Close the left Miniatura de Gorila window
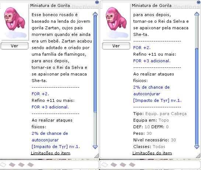The width and height of the screenshot is (201, 170). point(97,2)
